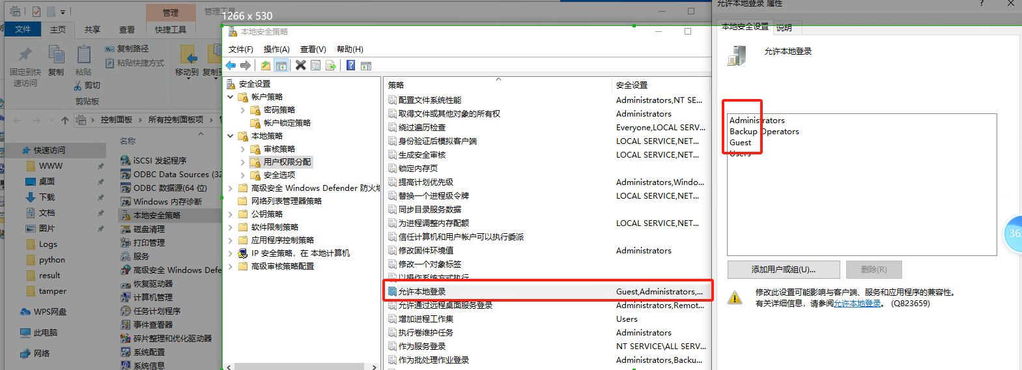Open the 共享 ribbon tab in Explorer

(92, 29)
